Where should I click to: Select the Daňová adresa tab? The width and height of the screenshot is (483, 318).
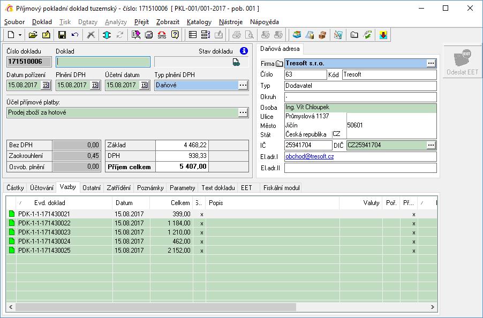point(280,49)
